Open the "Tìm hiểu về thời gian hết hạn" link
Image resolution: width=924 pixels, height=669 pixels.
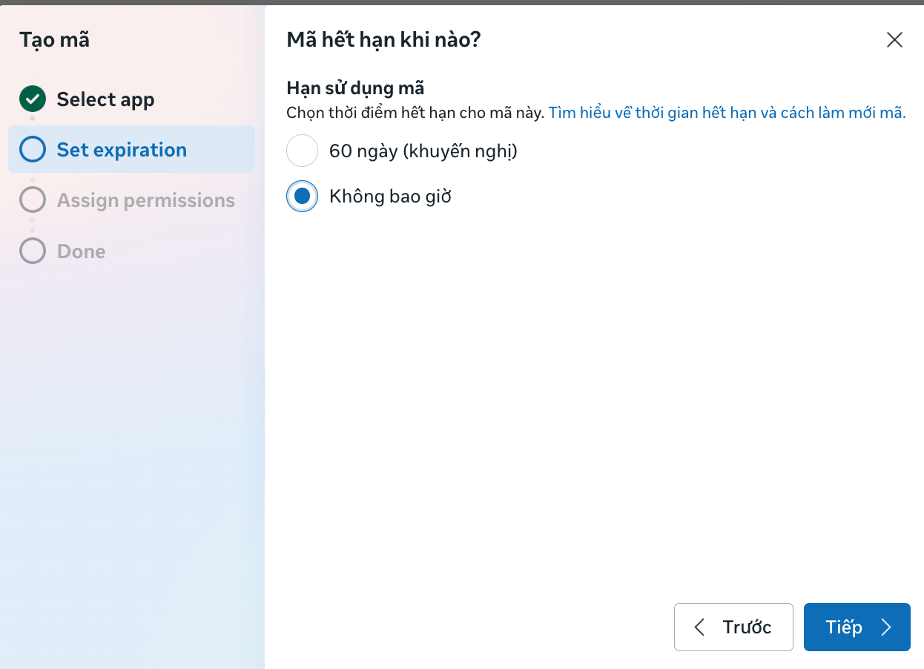(x=727, y=113)
